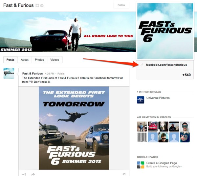Click follower avatar with teal sunglasses
The height and width of the screenshot is (176, 197).
(185, 126)
